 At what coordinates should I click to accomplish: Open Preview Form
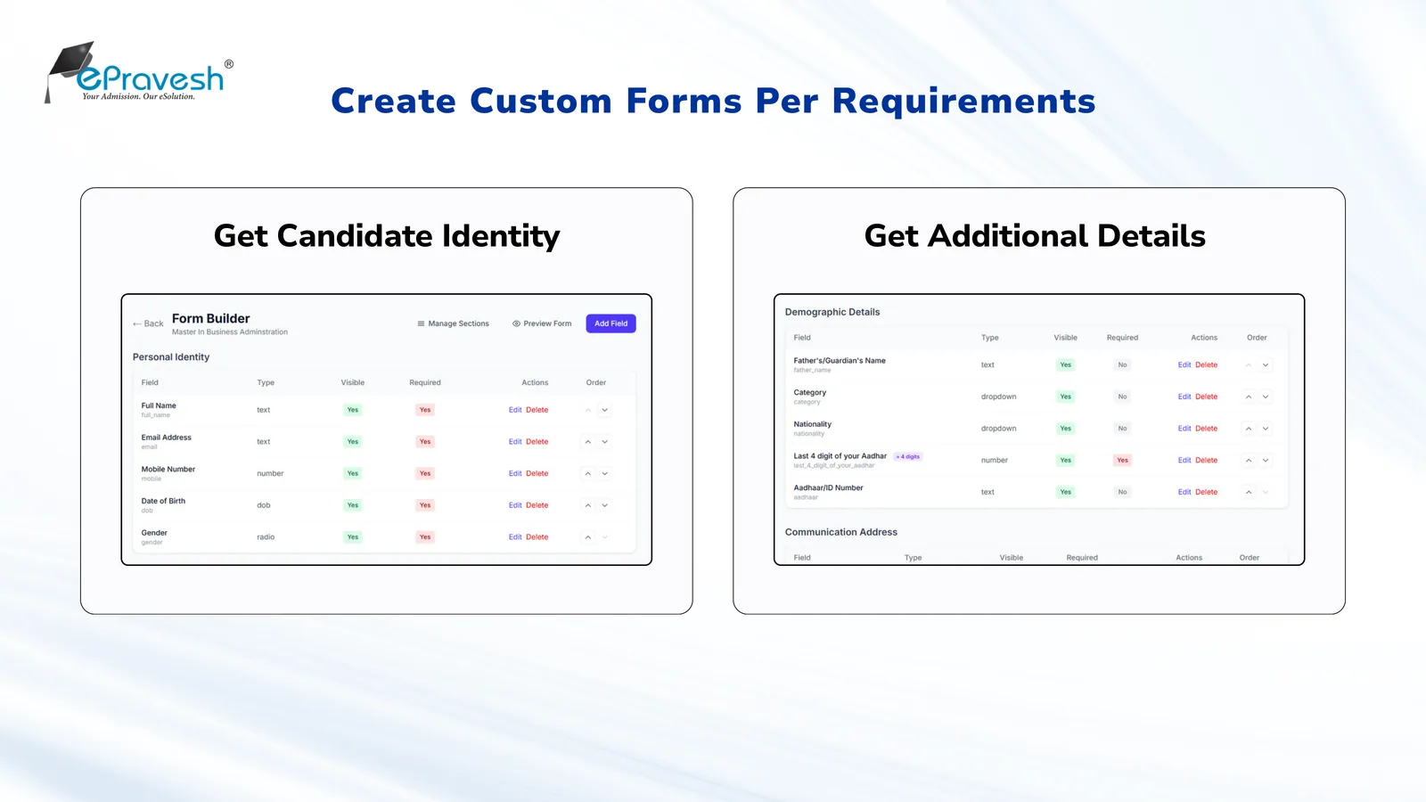(542, 323)
